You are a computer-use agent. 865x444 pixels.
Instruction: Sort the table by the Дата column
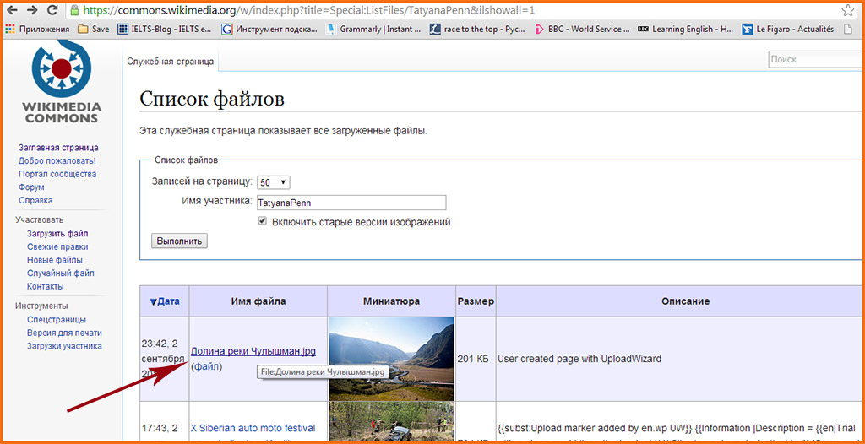[x=165, y=301]
